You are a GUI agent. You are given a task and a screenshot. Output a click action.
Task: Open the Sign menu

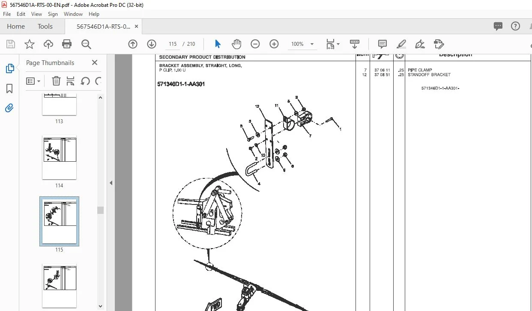pyautogui.click(x=53, y=14)
